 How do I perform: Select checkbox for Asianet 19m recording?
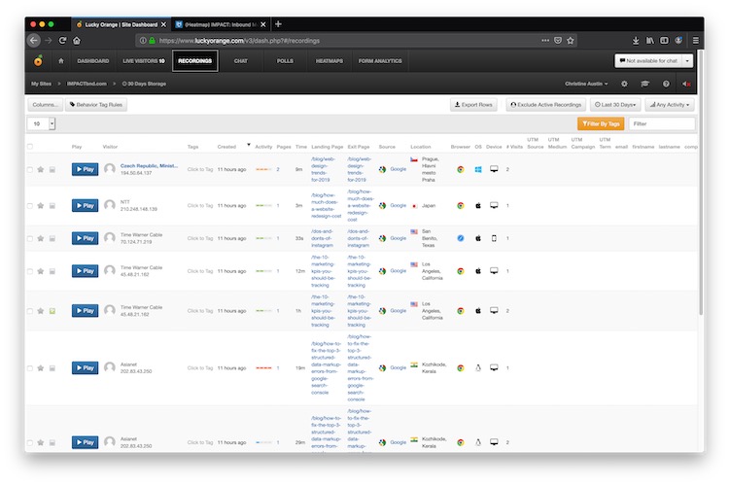click(x=30, y=367)
